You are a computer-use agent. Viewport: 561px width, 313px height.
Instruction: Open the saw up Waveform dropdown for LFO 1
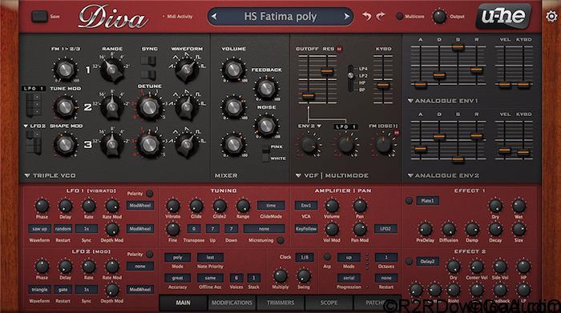point(40,229)
